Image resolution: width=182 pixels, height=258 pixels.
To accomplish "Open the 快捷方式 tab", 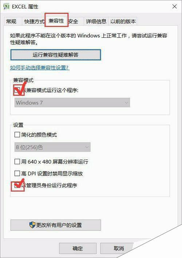I will [x=34, y=21].
